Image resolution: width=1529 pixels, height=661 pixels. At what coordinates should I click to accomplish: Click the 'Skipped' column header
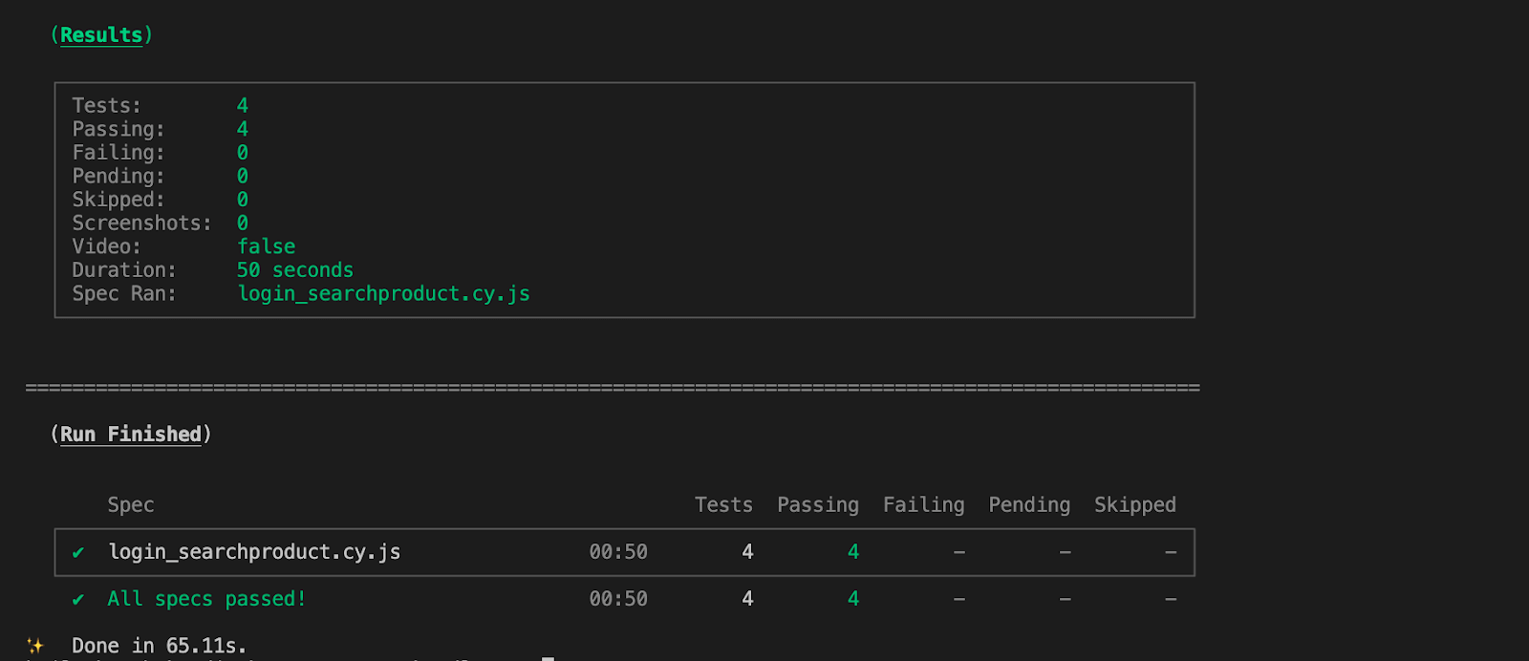(1135, 505)
